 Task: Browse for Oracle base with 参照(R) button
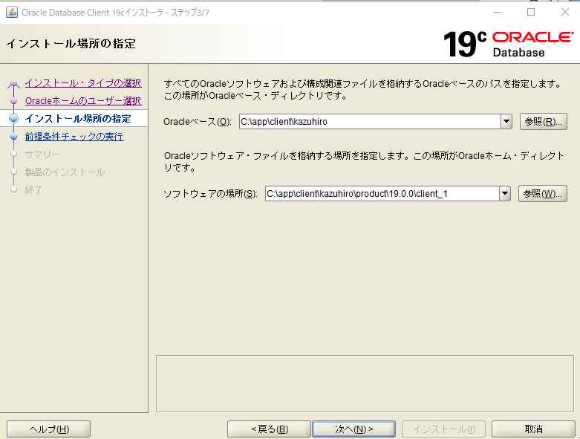point(543,122)
